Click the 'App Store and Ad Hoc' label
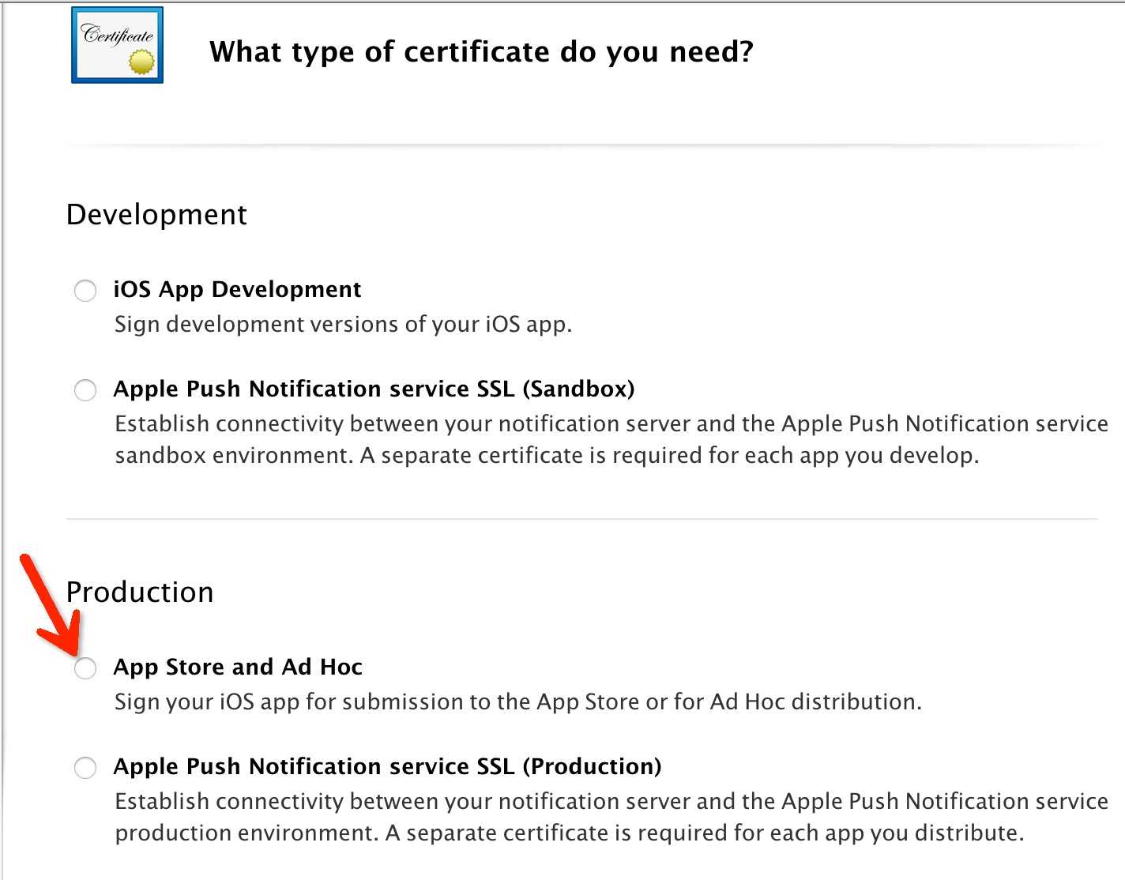Screen dimensions: 1125x880 (x=238, y=668)
